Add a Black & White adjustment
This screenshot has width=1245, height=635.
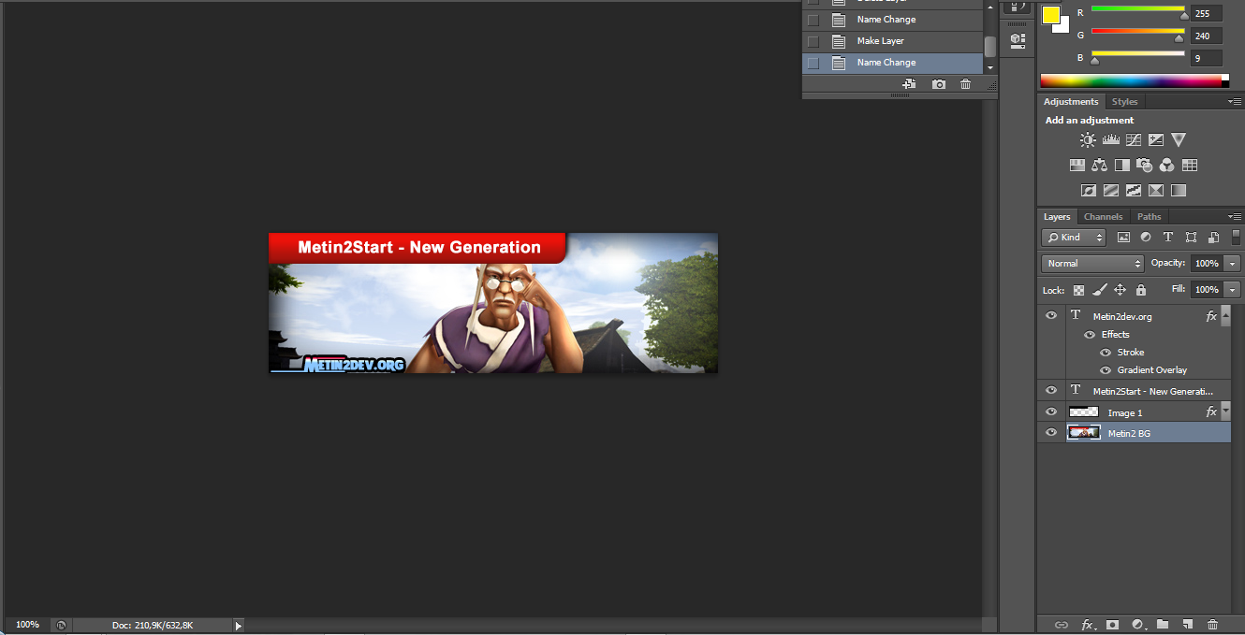tap(1121, 165)
